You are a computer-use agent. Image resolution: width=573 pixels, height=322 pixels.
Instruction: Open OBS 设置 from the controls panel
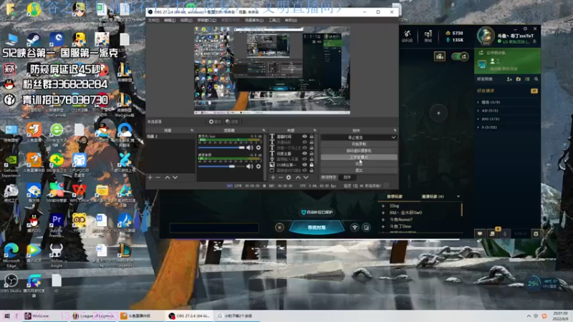pyautogui.click(x=359, y=164)
